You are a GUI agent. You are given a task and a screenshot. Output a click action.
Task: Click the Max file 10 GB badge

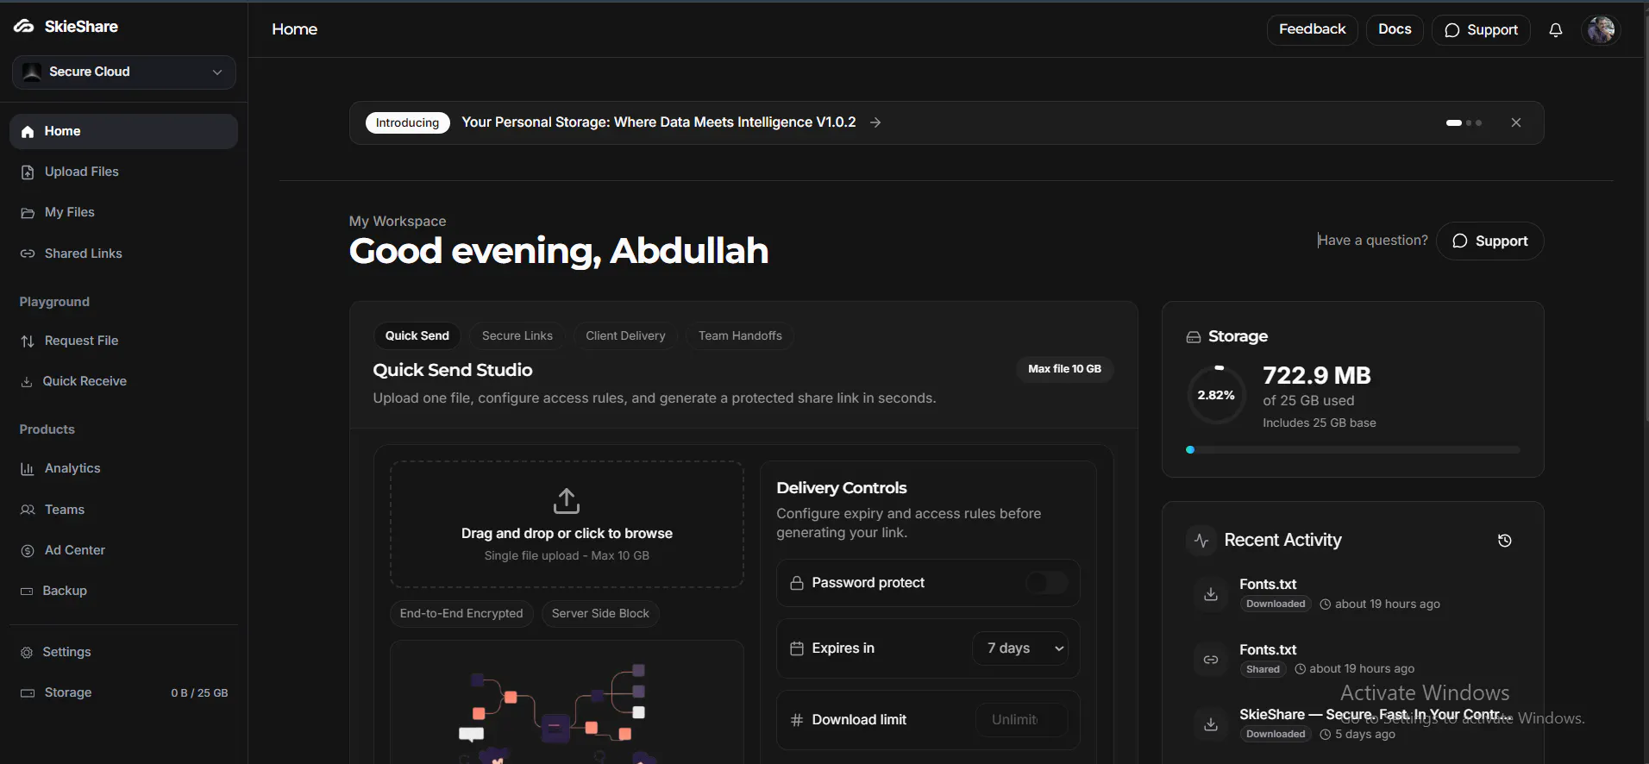1064,369
